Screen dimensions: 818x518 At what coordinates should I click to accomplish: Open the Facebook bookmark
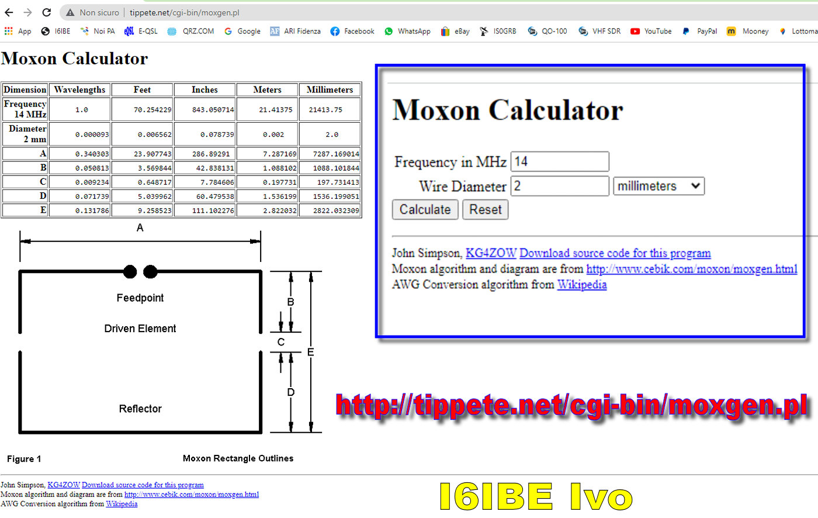point(352,31)
